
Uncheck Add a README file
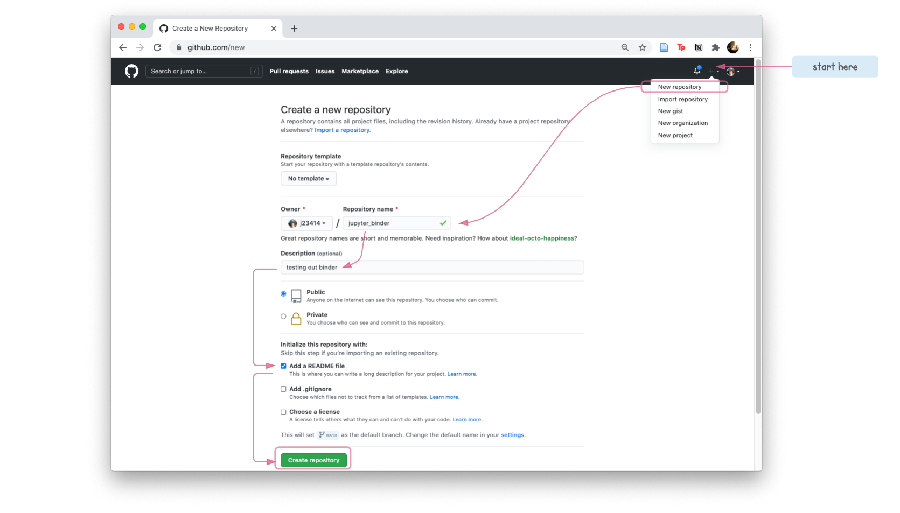(283, 366)
